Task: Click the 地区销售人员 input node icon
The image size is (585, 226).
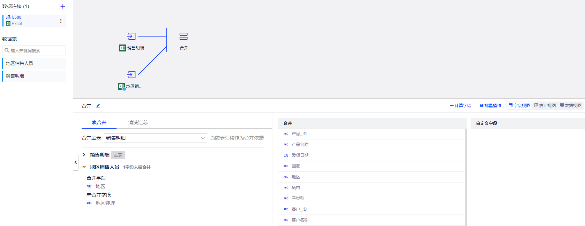Action: click(x=132, y=74)
